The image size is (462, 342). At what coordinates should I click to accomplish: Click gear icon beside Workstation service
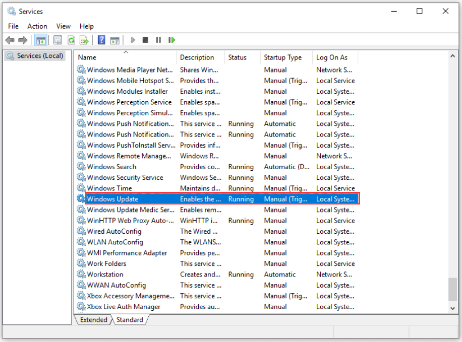pyautogui.click(x=81, y=274)
